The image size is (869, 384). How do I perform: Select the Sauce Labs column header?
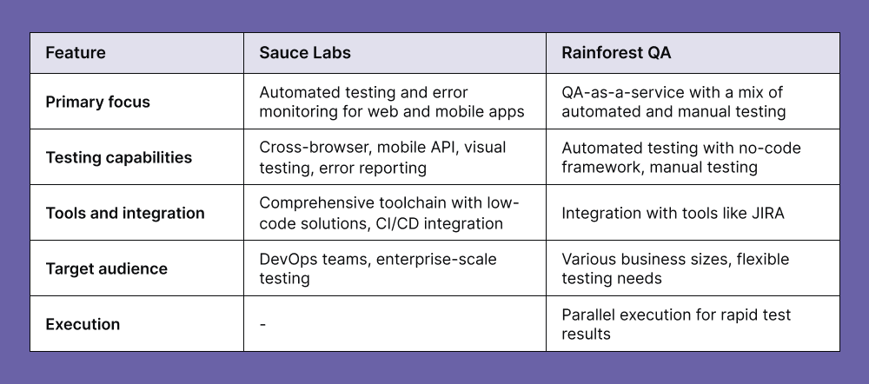pyautogui.click(x=305, y=53)
